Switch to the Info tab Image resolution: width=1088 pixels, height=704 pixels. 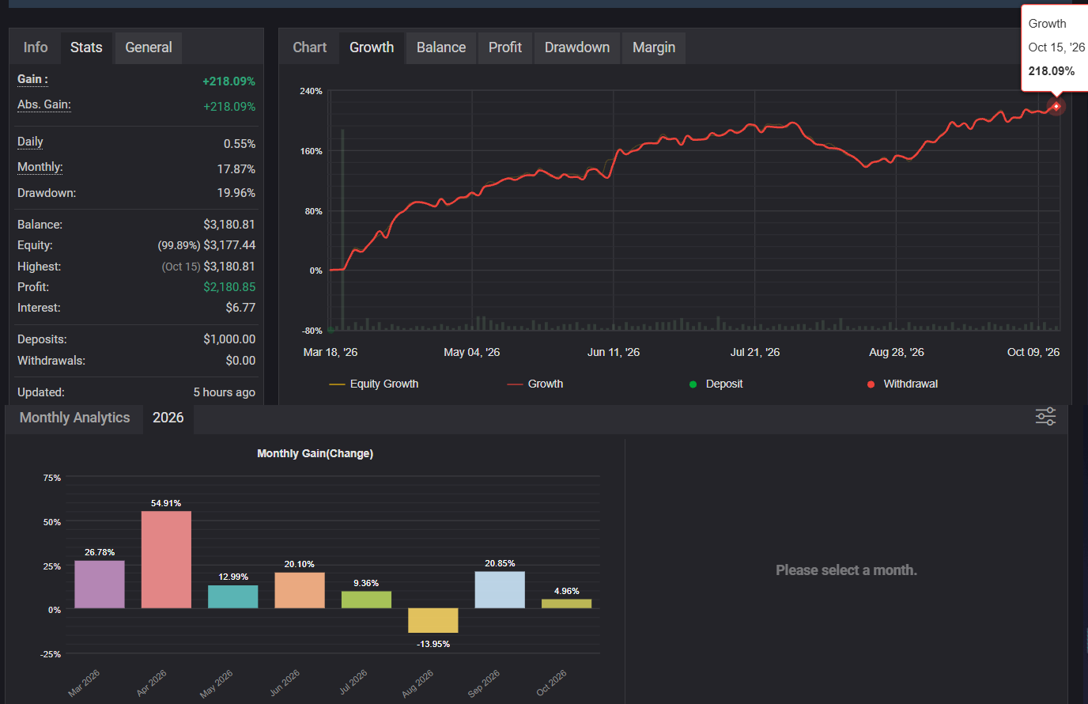click(36, 47)
